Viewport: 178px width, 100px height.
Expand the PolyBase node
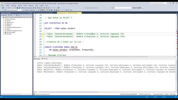click(4, 26)
